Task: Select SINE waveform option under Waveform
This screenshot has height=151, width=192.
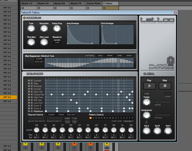Action: (57, 42)
